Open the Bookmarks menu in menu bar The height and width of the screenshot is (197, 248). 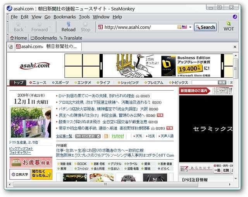click(x=65, y=17)
